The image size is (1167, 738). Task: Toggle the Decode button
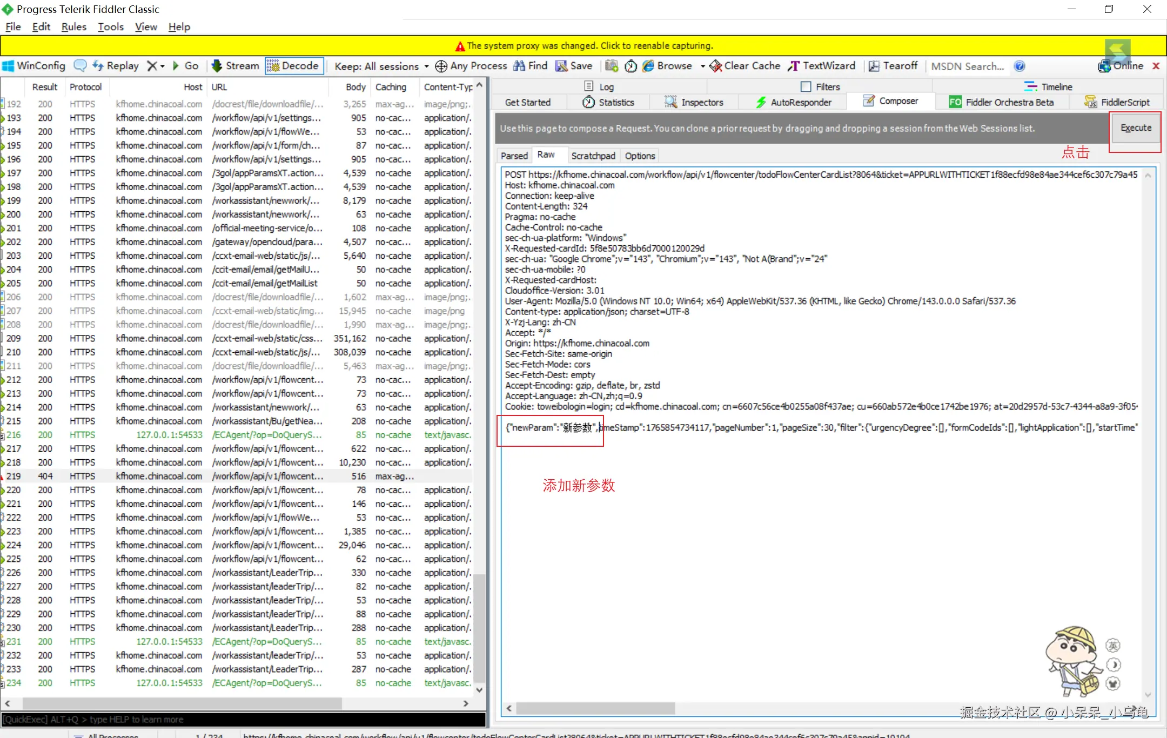(x=294, y=66)
